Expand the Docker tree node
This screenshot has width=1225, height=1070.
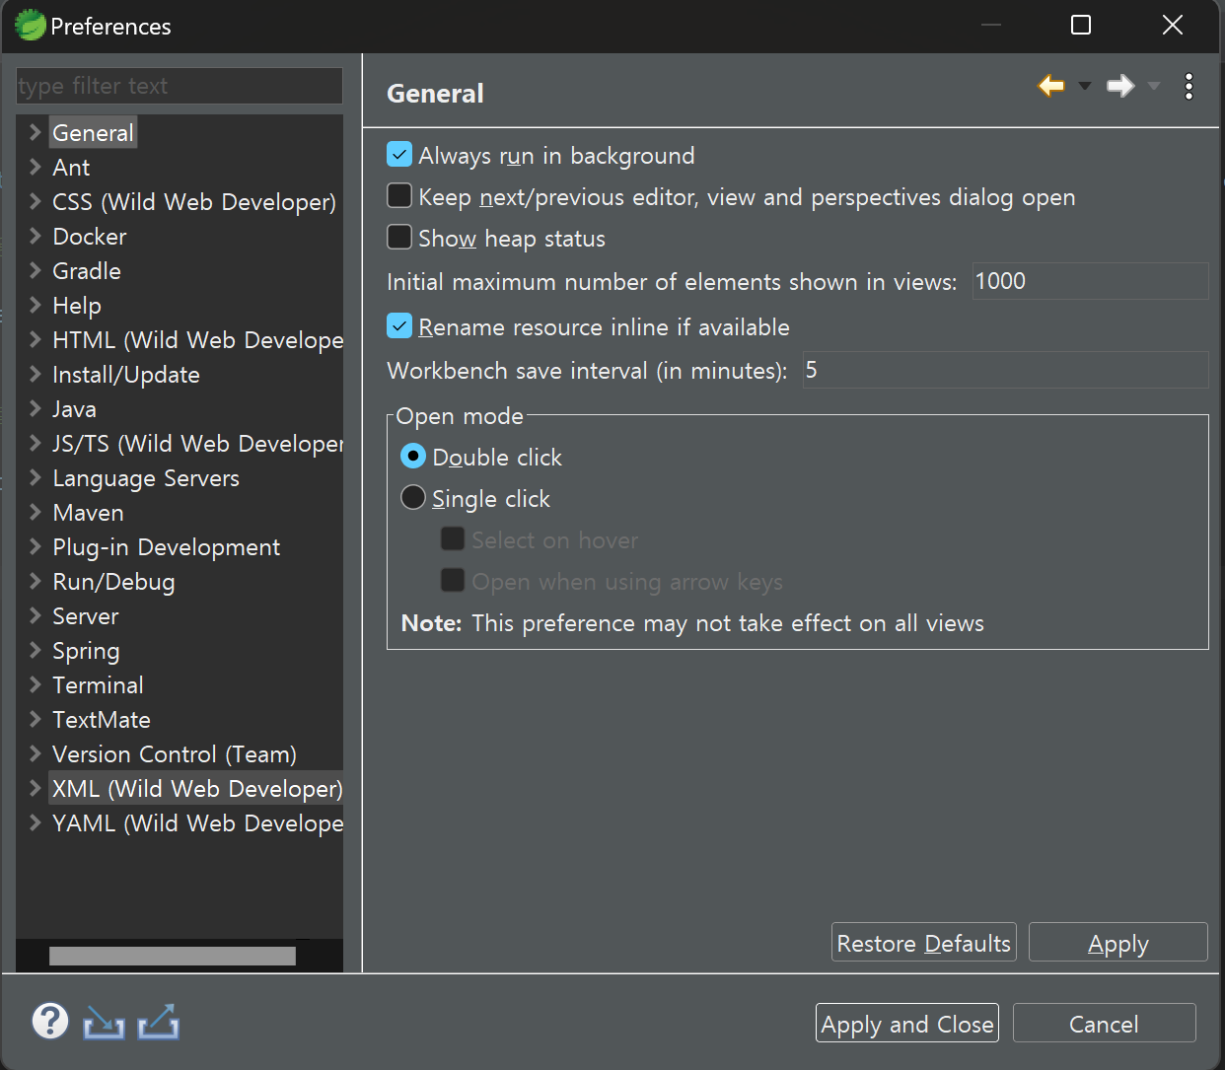click(35, 236)
